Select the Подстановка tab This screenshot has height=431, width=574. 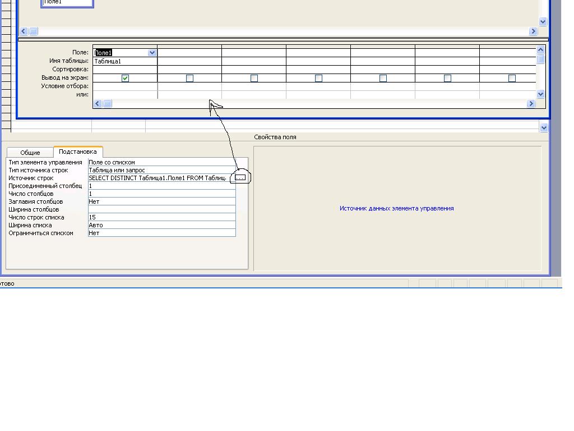click(x=78, y=152)
